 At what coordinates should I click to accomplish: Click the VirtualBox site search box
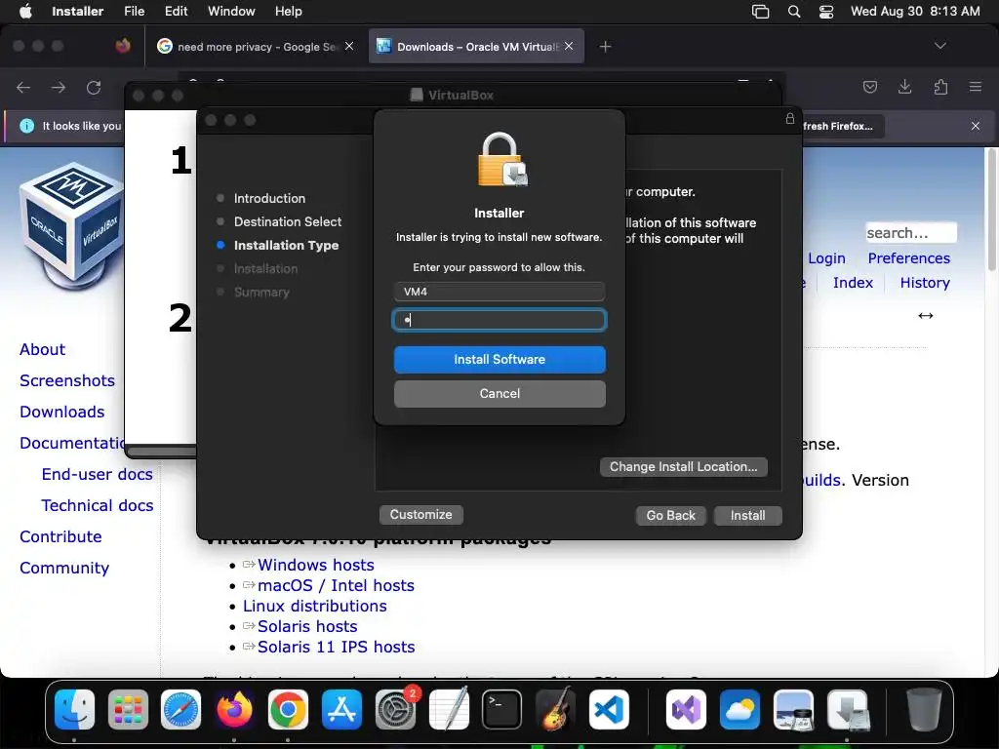point(910,233)
